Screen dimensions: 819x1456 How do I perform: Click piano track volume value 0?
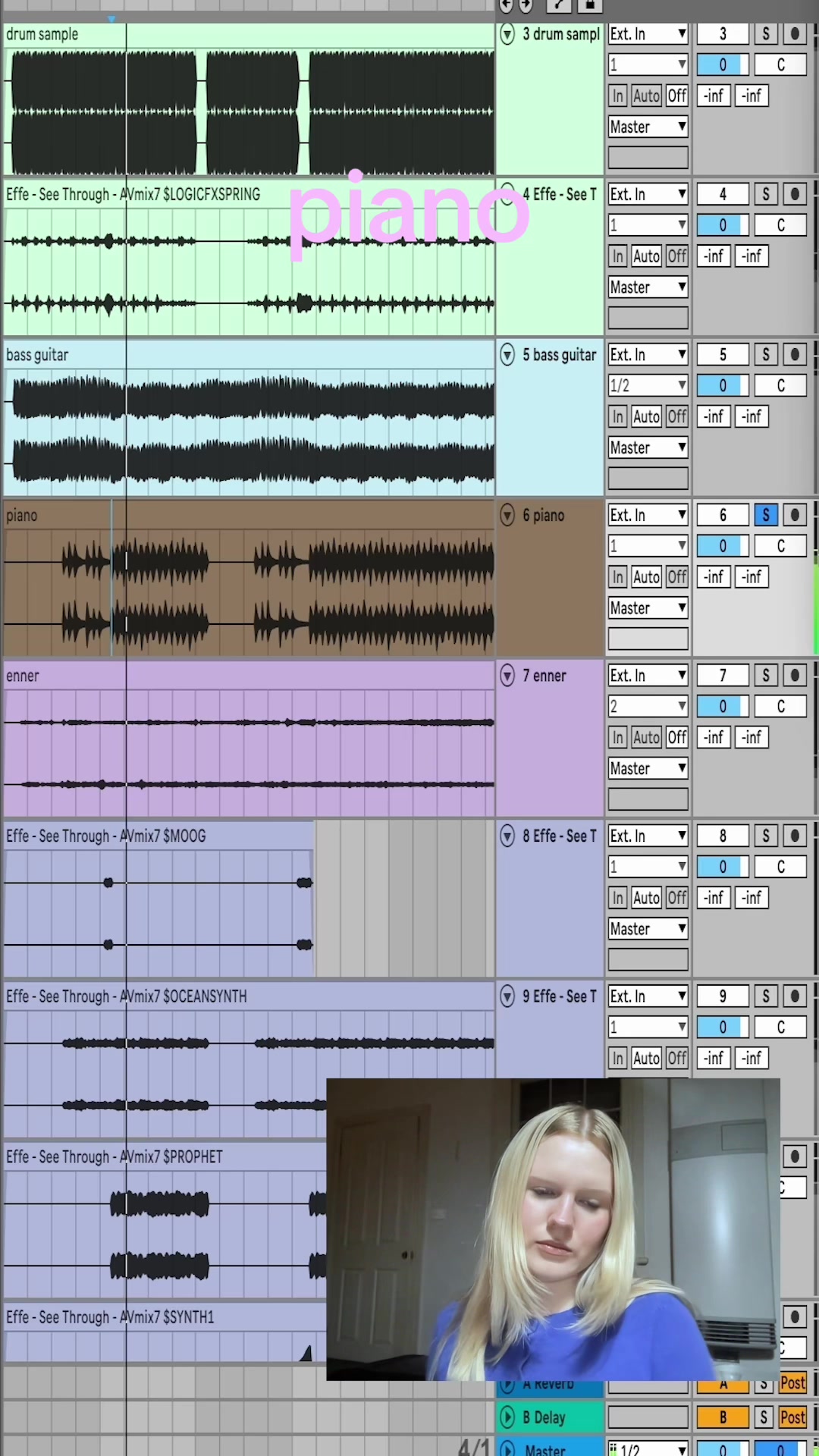click(723, 546)
